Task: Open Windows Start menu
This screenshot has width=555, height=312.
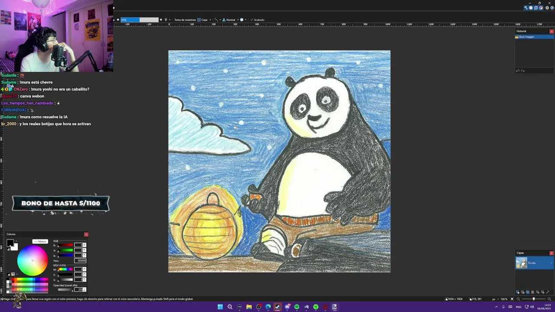Action: pyautogui.click(x=220, y=307)
